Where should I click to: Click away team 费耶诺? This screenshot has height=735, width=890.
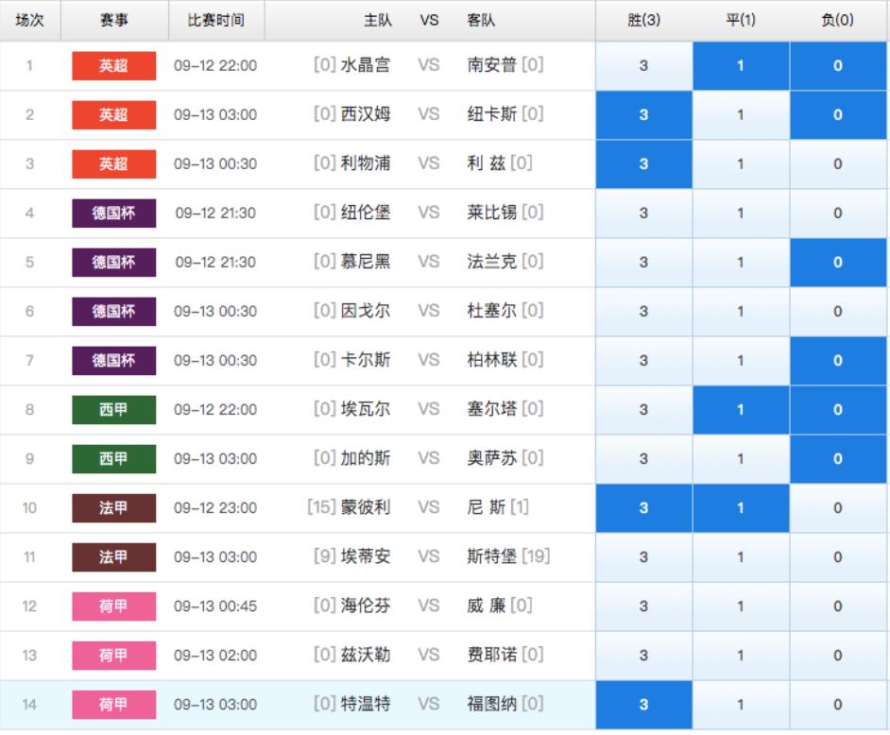pos(491,655)
